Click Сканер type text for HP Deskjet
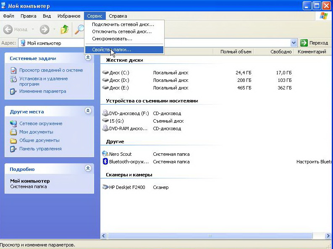The image size is (333, 249). [161, 187]
